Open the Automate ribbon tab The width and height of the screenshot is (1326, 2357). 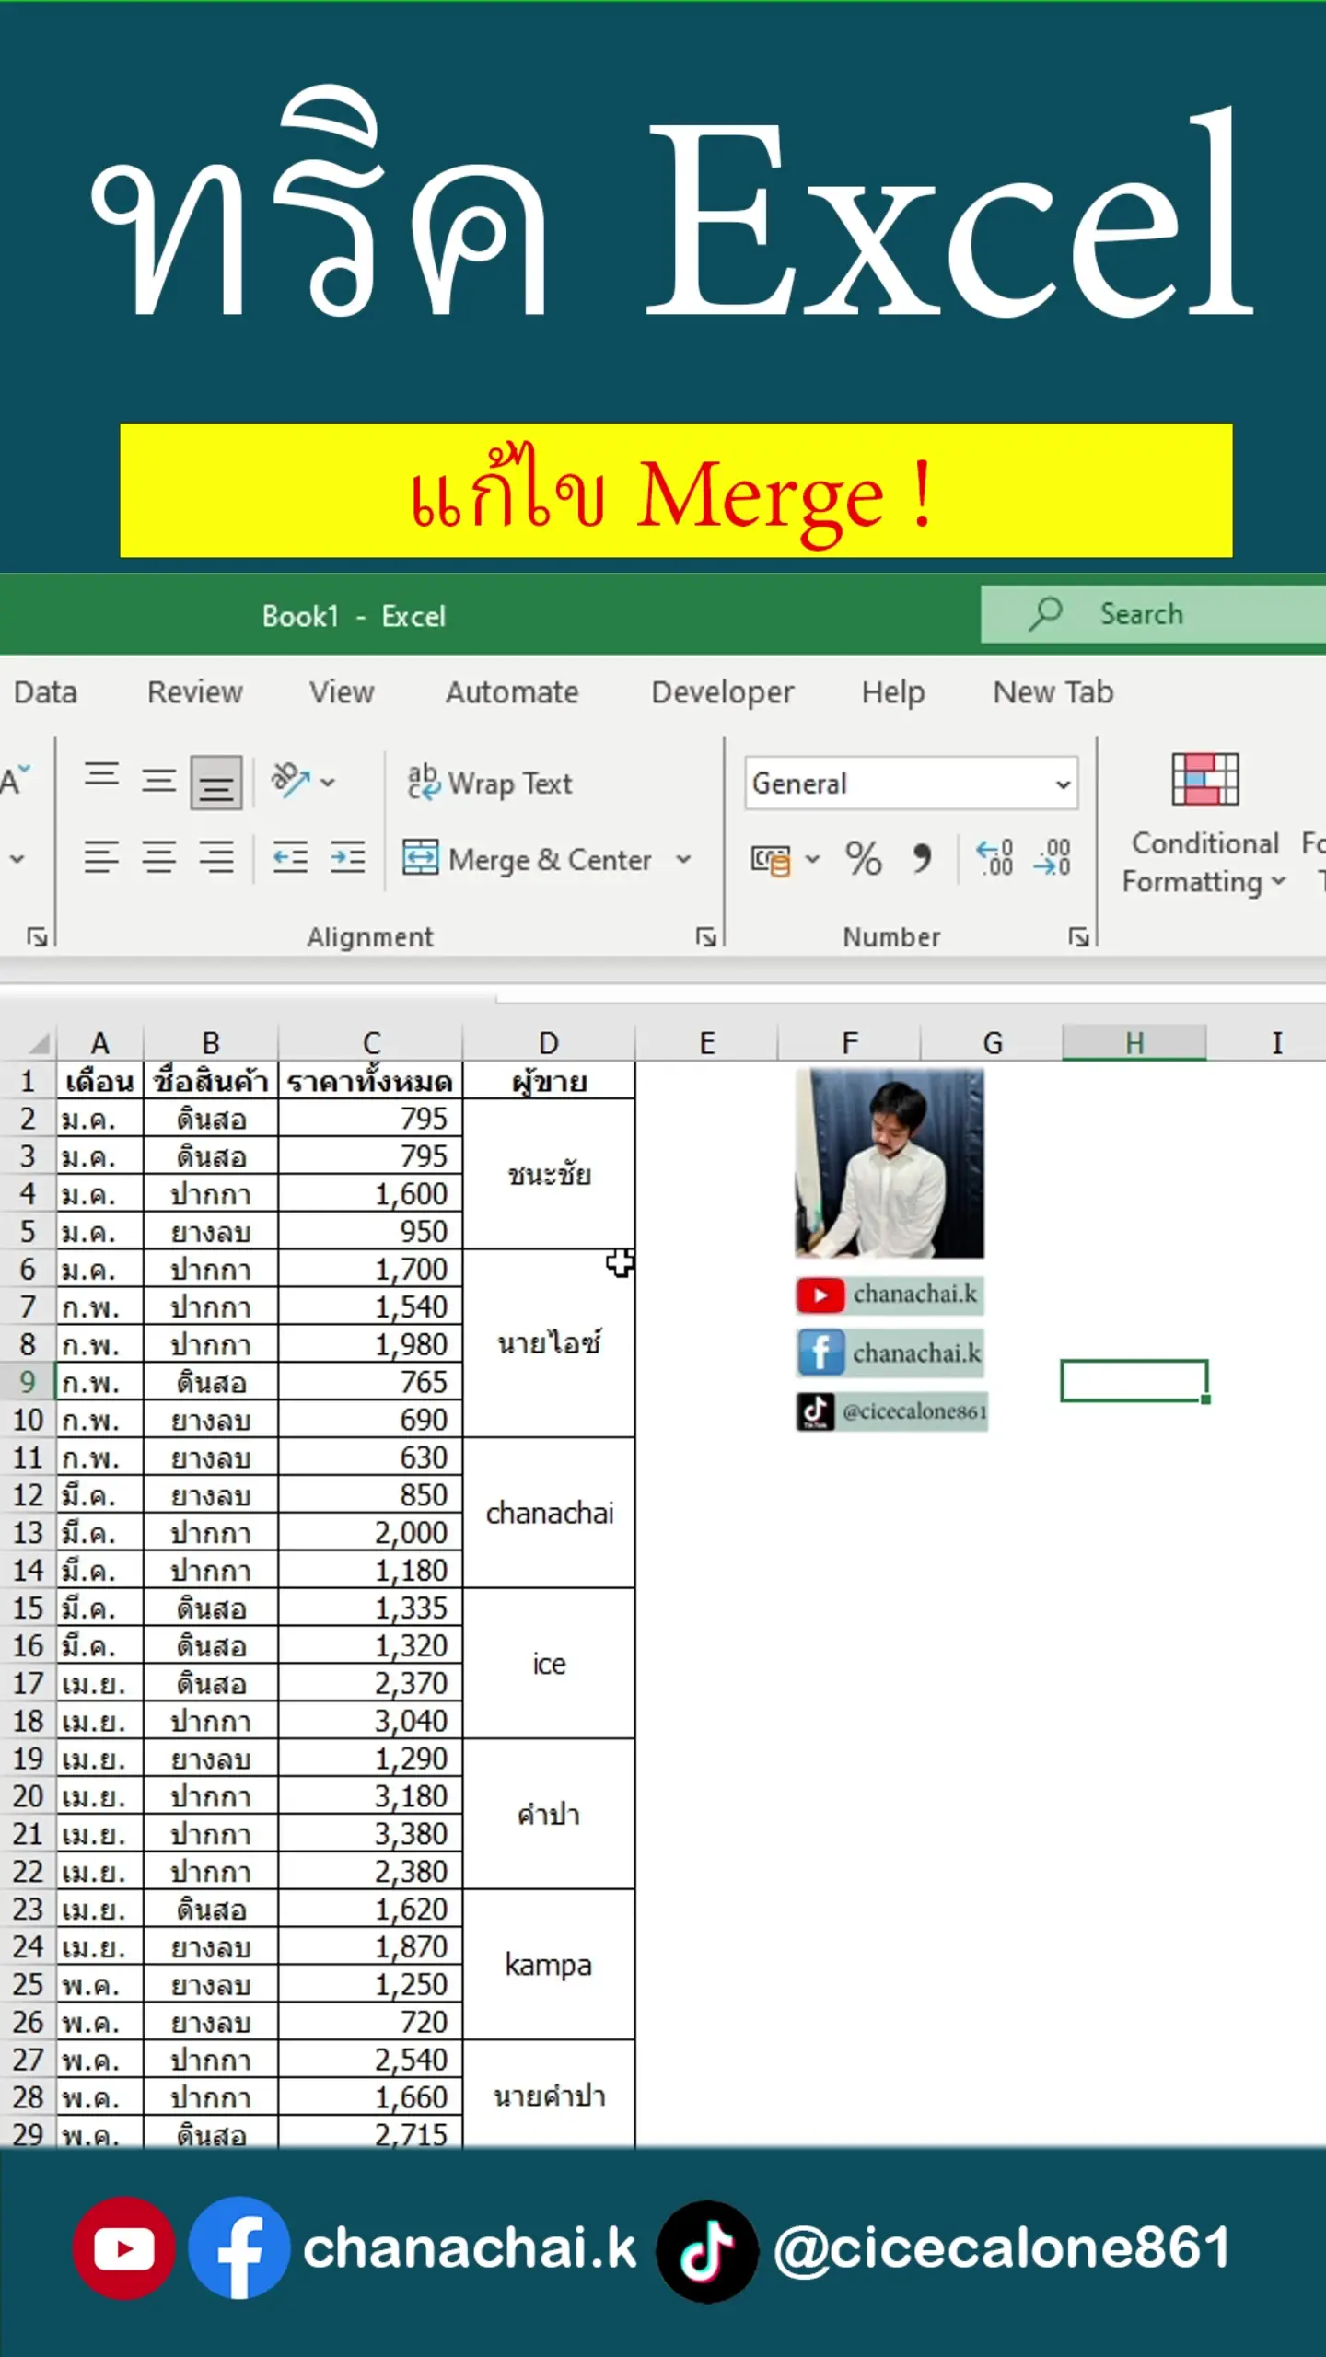pyautogui.click(x=512, y=692)
